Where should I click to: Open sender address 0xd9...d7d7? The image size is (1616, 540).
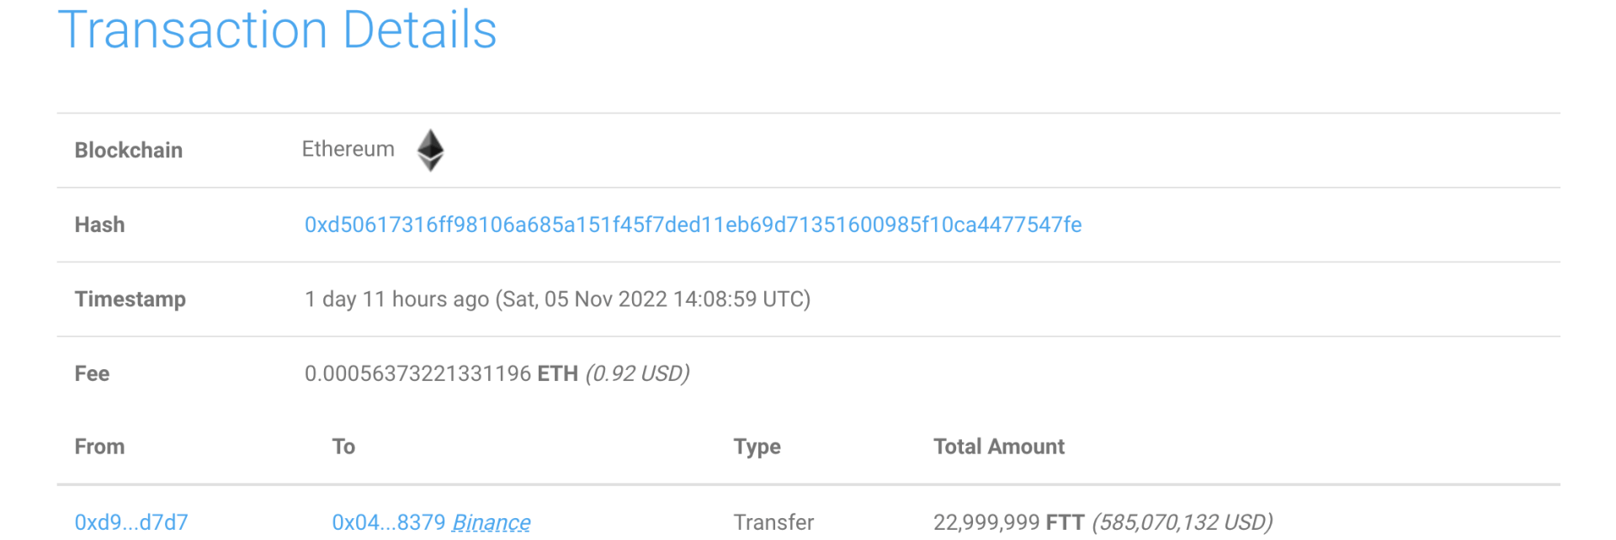131,522
